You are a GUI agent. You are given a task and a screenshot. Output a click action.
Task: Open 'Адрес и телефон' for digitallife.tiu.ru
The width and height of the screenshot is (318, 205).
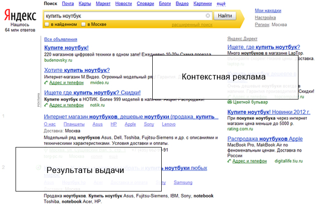click(x=249, y=161)
